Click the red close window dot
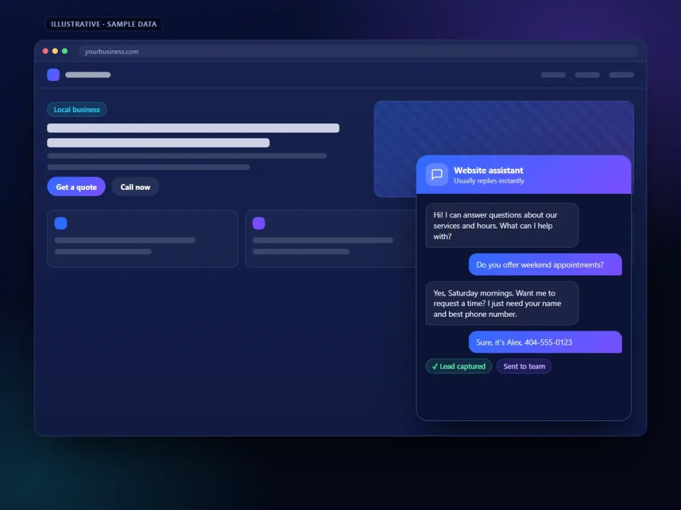 [x=45, y=51]
